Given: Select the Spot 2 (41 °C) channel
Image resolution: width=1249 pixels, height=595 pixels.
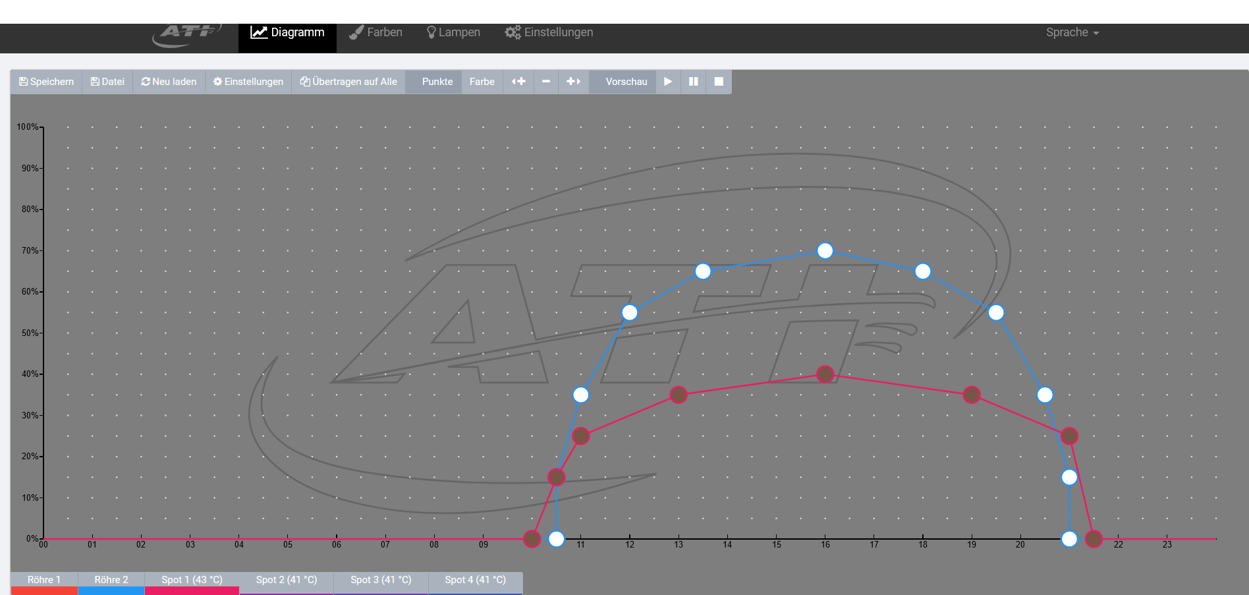Looking at the screenshot, I should click(287, 580).
